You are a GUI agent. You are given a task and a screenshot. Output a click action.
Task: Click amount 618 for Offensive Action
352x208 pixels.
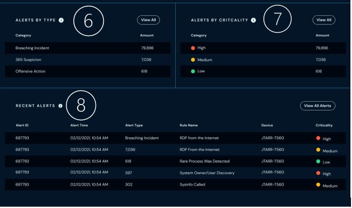click(144, 72)
